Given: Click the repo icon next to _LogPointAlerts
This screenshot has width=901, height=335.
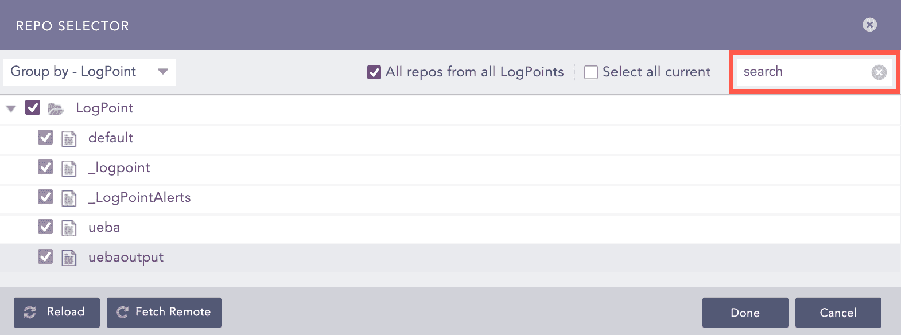Looking at the screenshot, I should point(69,197).
